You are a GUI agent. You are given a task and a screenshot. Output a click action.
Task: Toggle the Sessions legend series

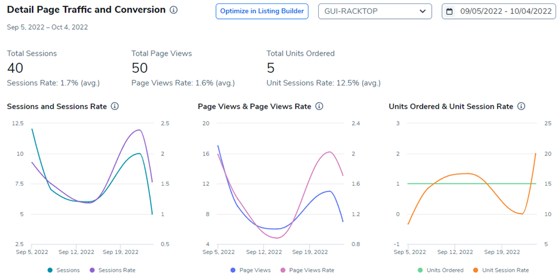63,270
